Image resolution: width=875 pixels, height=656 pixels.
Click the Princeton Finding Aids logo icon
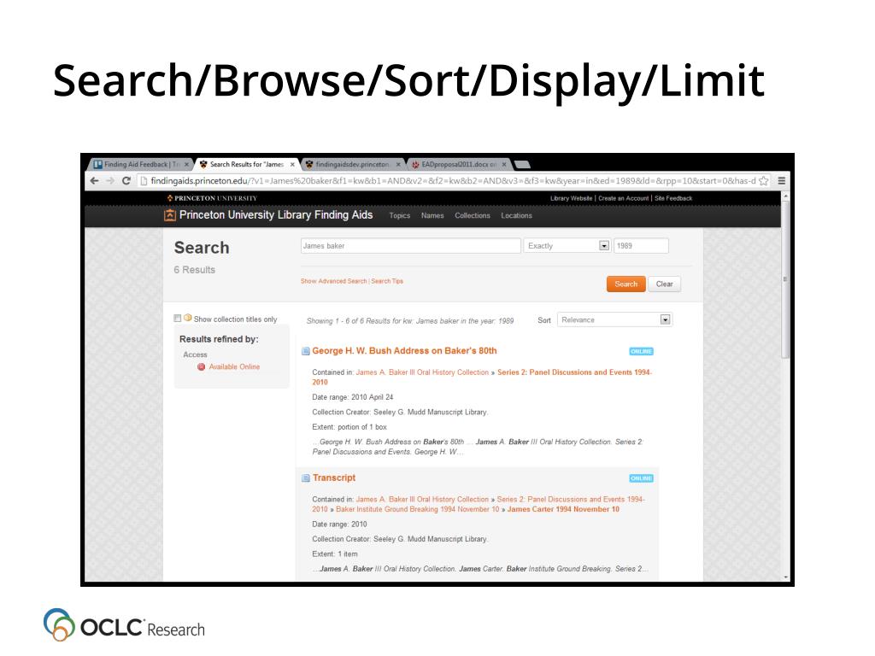pos(170,215)
